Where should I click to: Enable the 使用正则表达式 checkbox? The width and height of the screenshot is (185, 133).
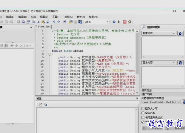[143, 117]
